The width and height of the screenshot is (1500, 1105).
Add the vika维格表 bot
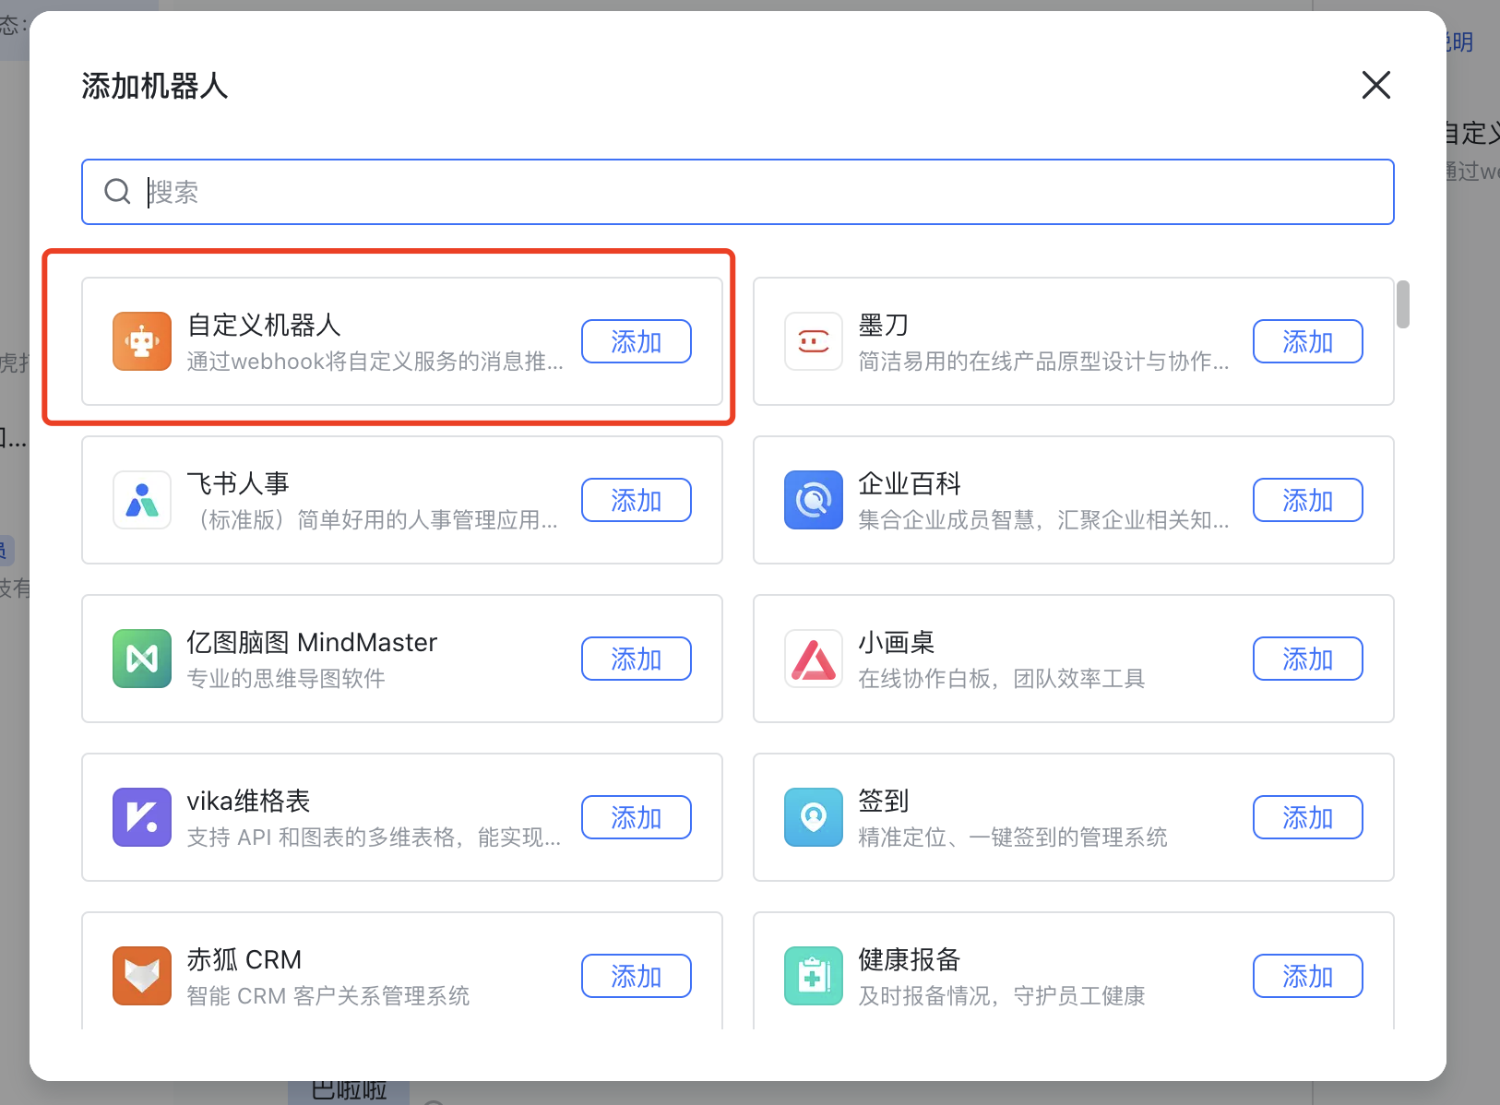tap(637, 817)
